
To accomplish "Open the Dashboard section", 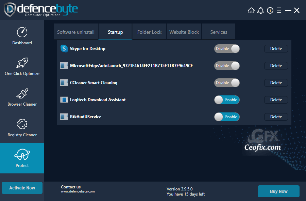I will [22, 36].
